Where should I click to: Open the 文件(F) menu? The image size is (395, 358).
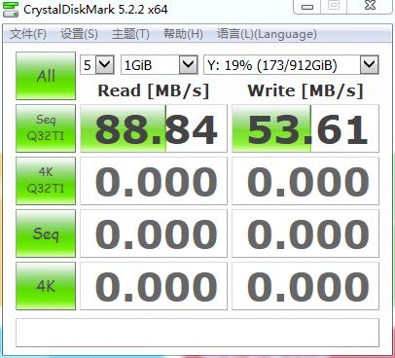[28, 34]
